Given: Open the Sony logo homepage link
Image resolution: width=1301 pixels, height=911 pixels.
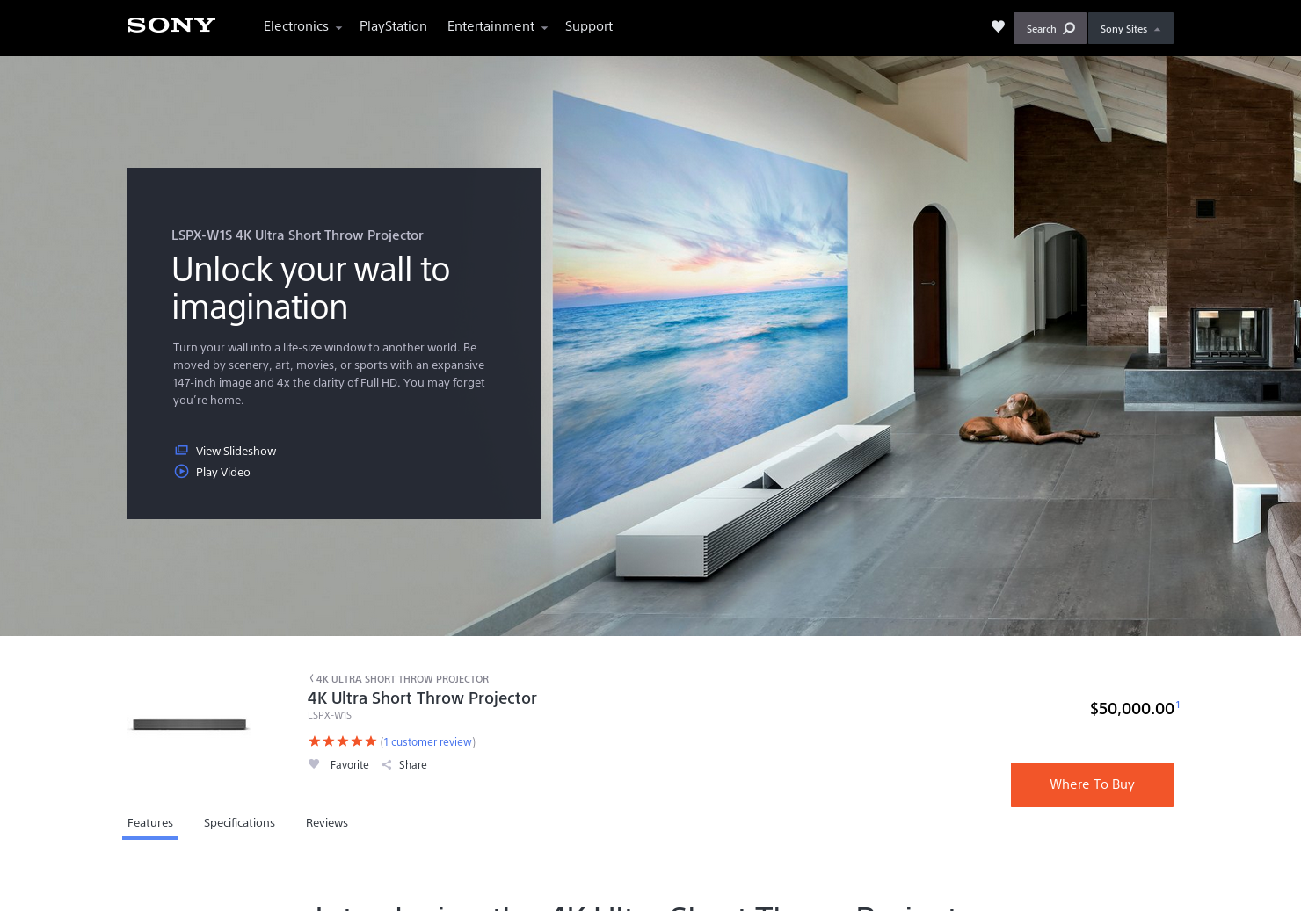Looking at the screenshot, I should [171, 25].
